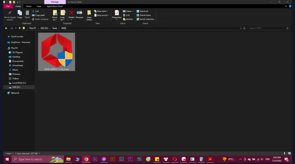Open the File menu

point(8,6)
